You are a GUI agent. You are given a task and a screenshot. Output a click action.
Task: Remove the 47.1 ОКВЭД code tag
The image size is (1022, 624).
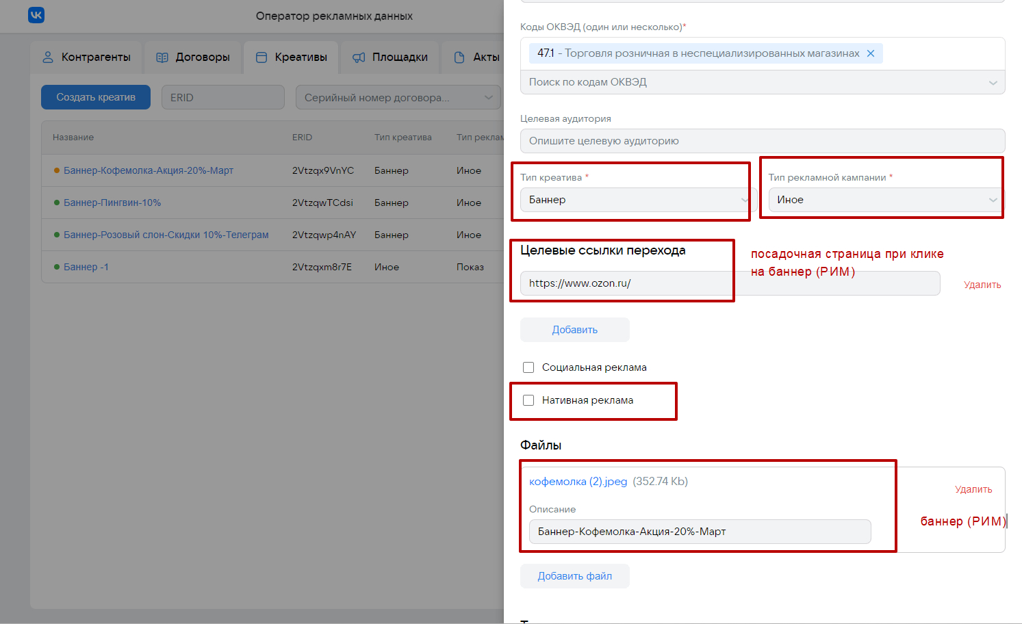pos(871,53)
